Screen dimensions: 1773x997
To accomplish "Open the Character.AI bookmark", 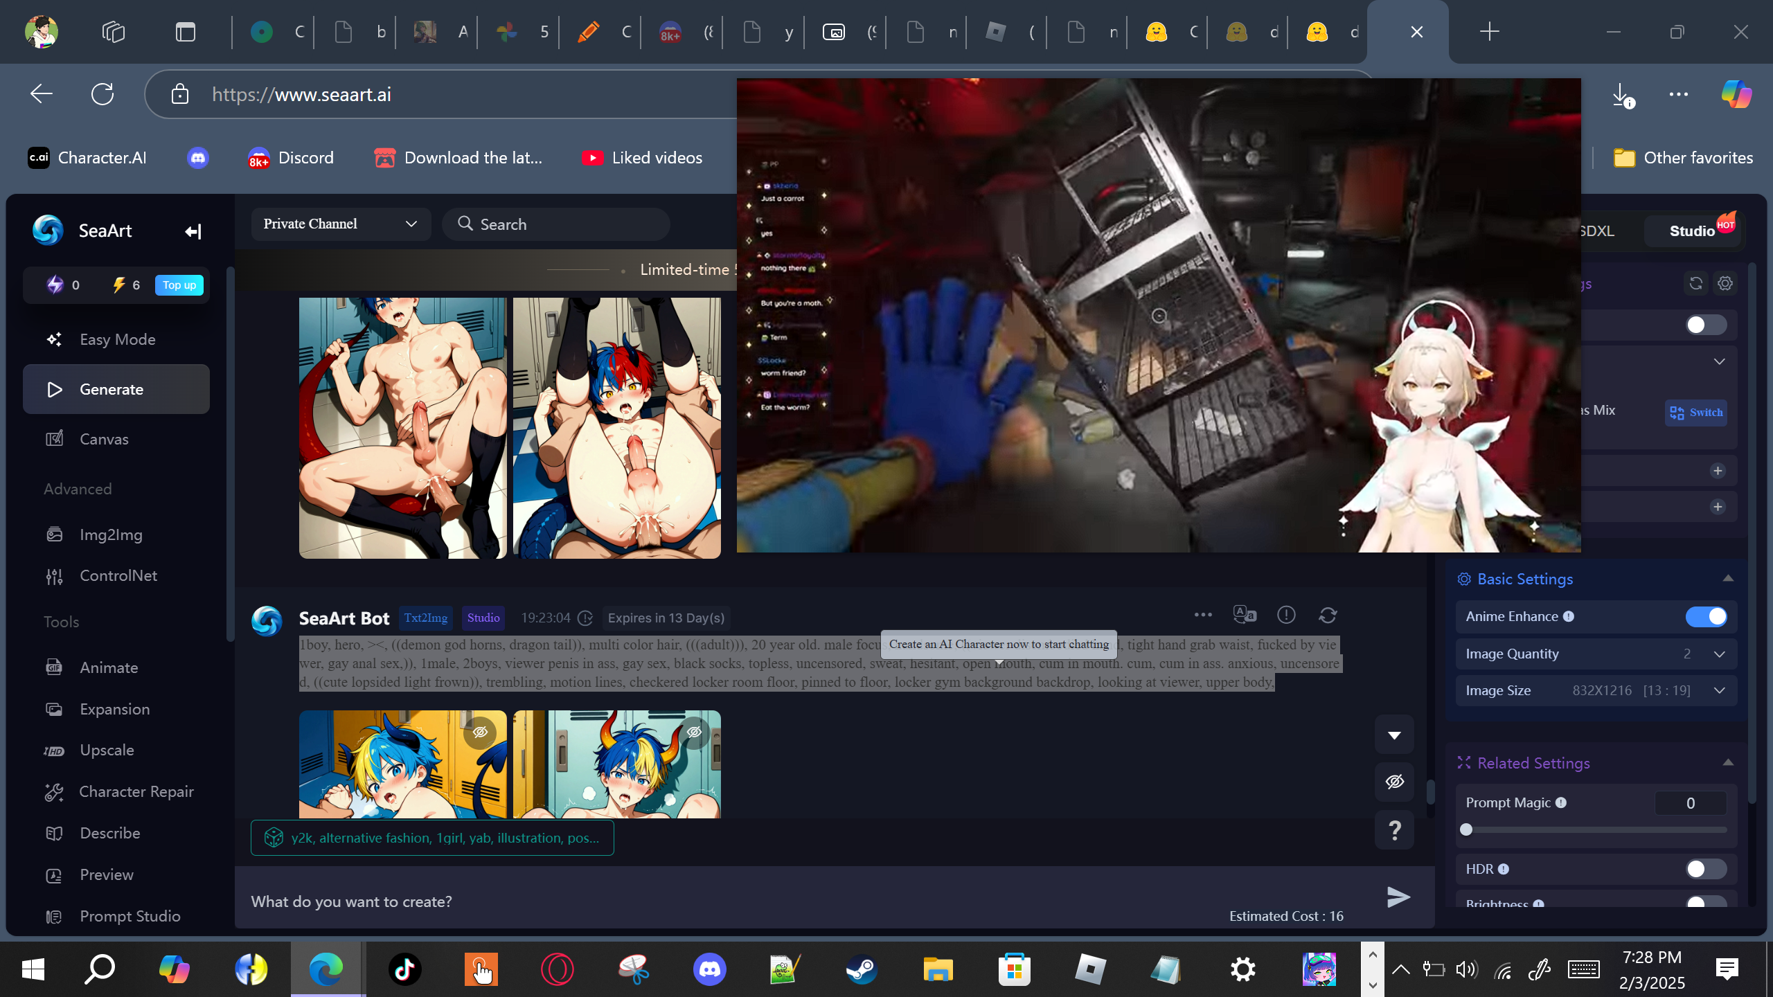I will (87, 158).
